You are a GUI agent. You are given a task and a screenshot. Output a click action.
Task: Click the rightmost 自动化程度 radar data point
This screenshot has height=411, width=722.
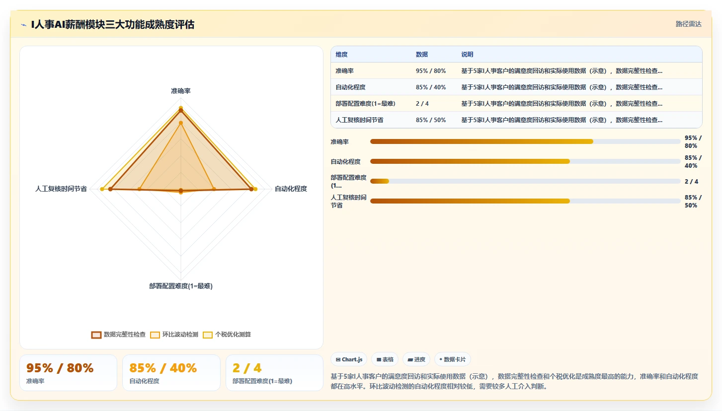[255, 189]
